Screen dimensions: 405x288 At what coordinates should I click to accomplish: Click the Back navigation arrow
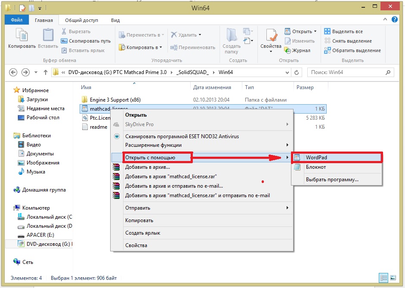(x=13, y=72)
